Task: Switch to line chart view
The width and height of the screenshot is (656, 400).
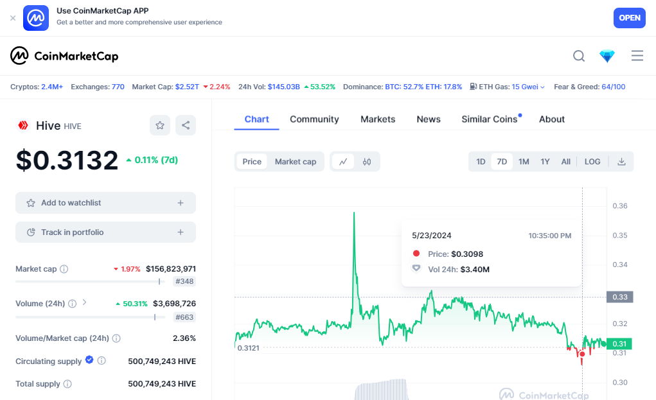Action: click(x=343, y=162)
